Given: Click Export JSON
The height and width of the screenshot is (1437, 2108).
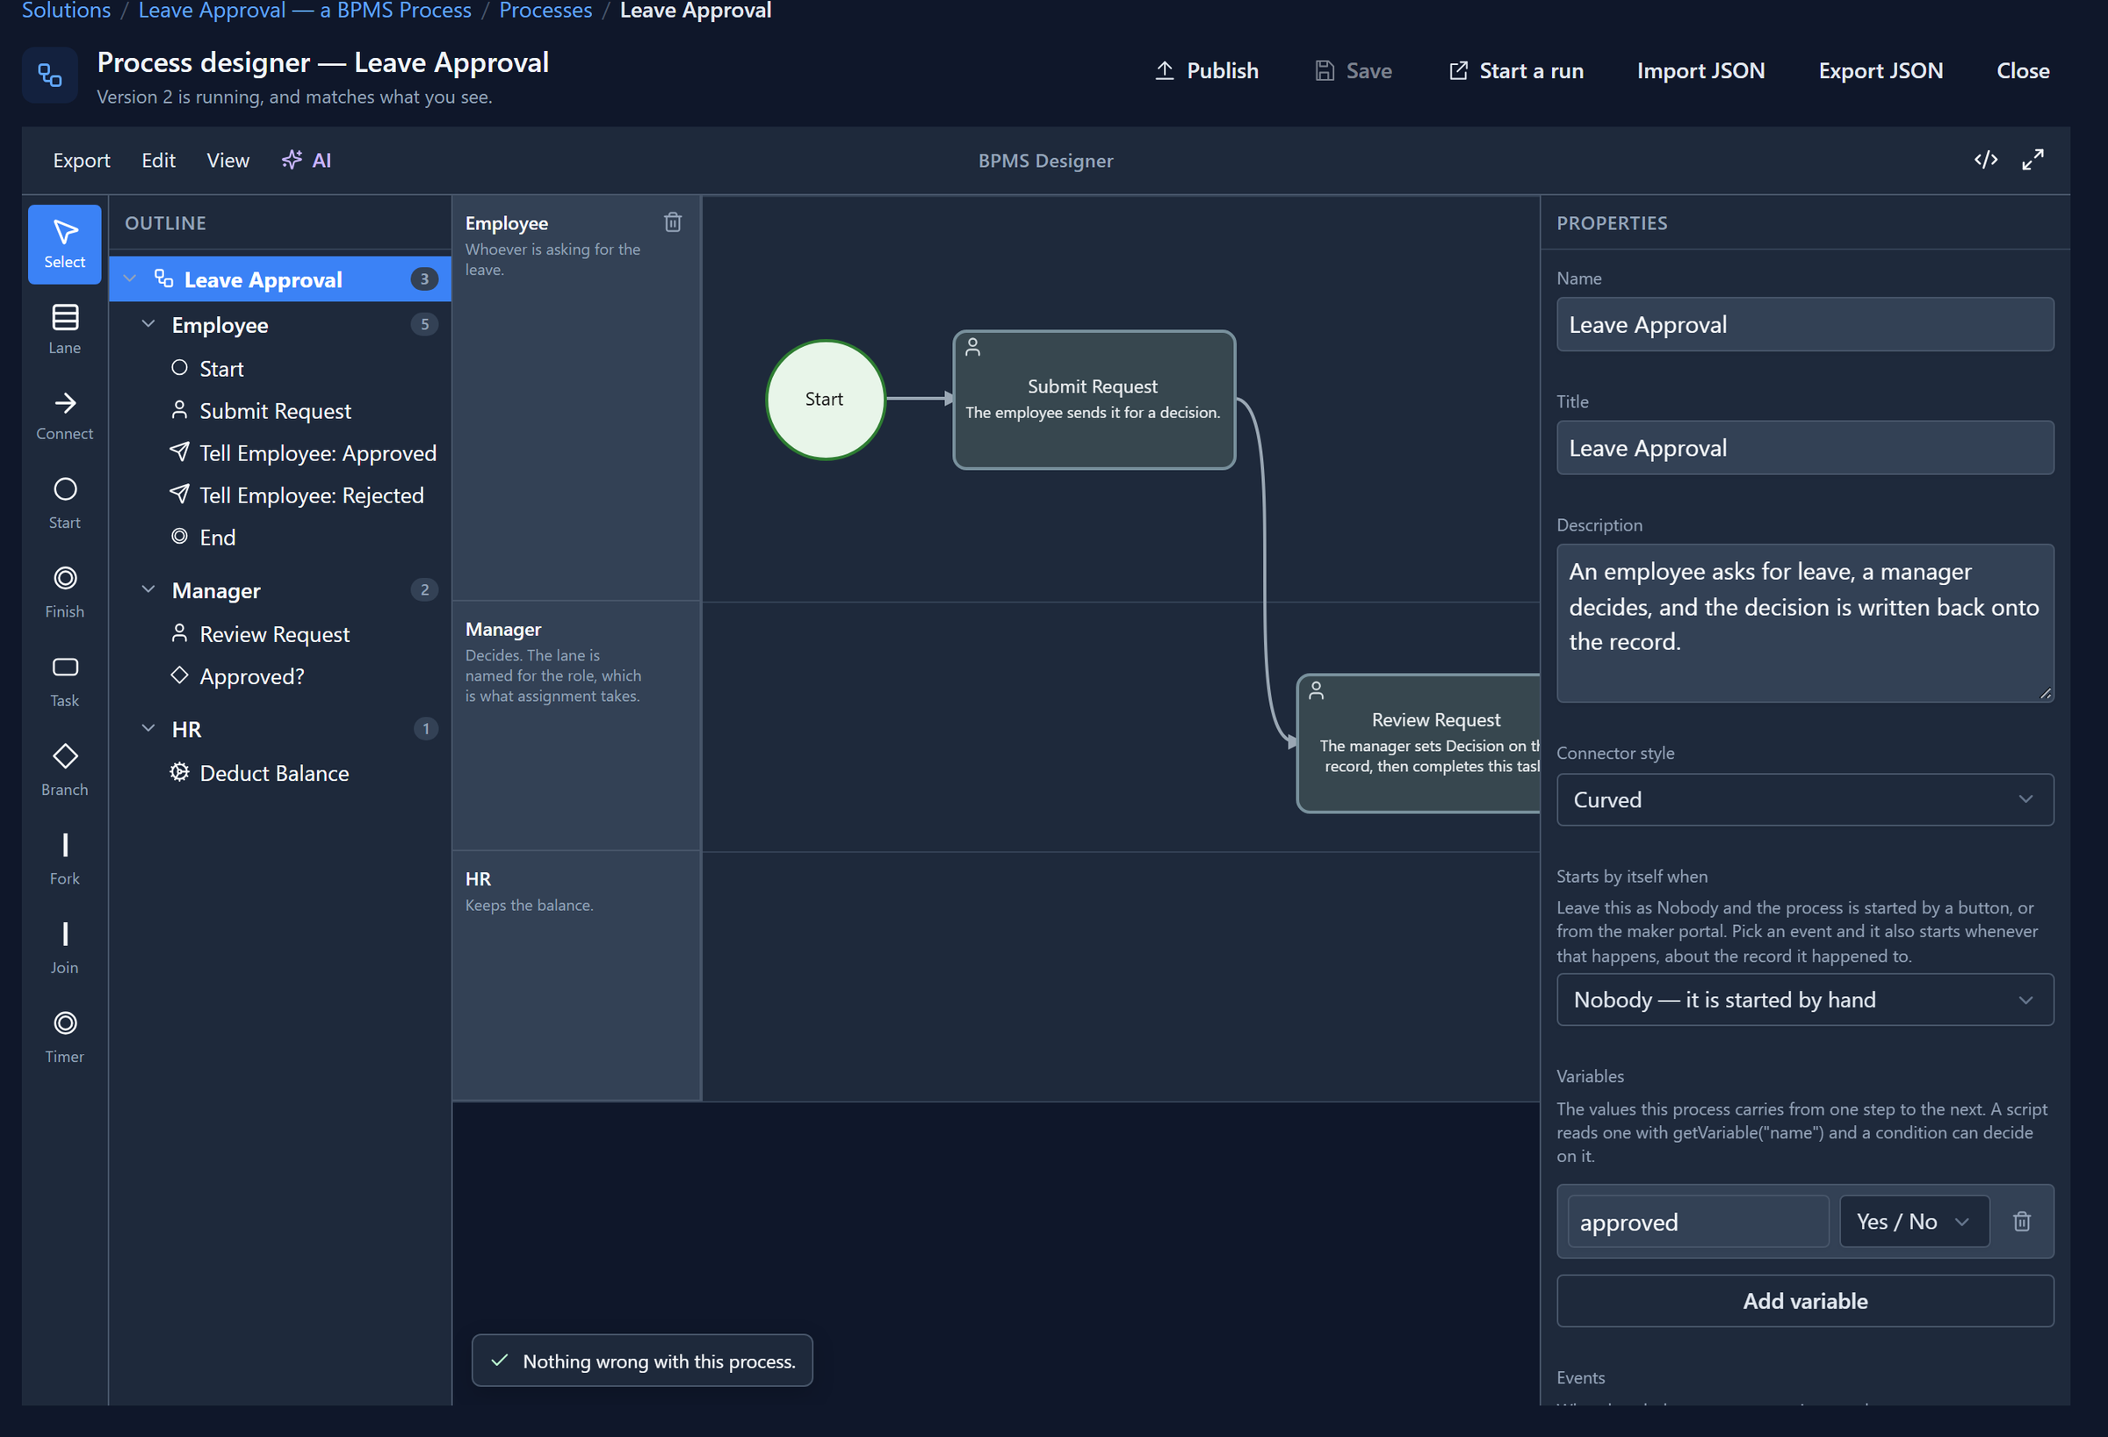Looking at the screenshot, I should (1881, 71).
